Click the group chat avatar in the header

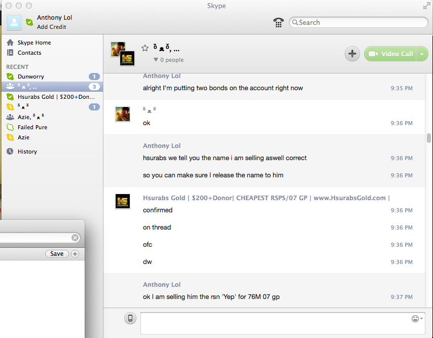pyautogui.click(x=123, y=54)
